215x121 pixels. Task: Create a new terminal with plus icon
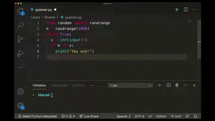point(160,85)
